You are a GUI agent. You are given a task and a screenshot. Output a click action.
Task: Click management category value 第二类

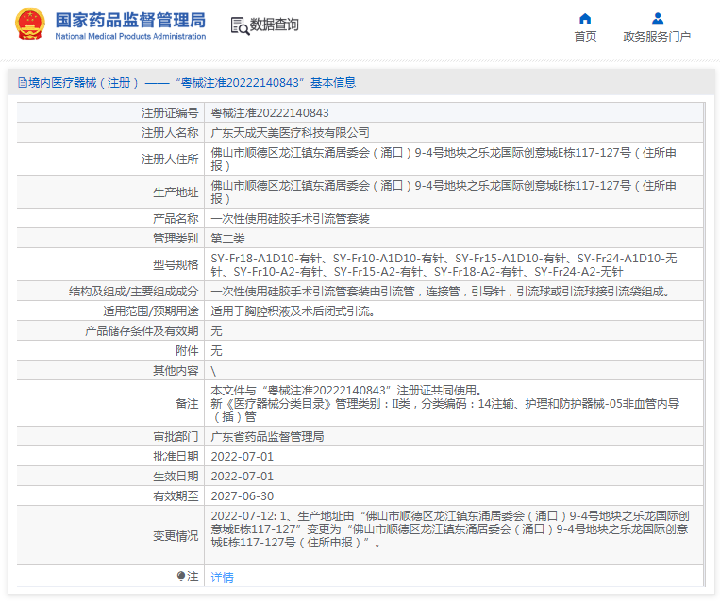(227, 239)
